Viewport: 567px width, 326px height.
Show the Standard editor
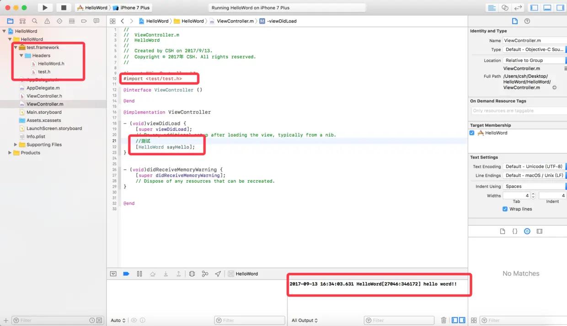pos(492,8)
